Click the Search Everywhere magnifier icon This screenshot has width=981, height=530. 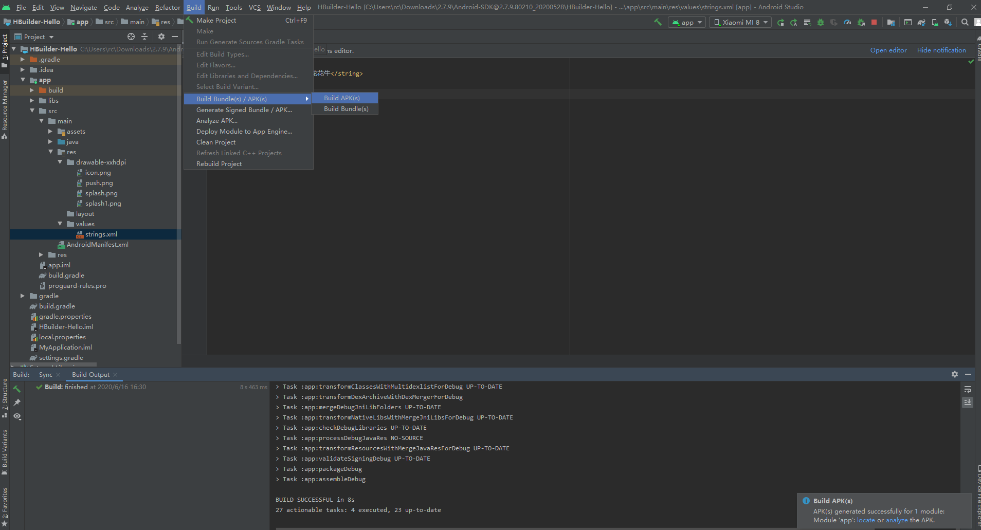(x=965, y=22)
